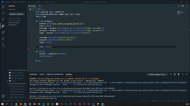The width and height of the screenshot is (190, 106).
Task: Split the editor to the right
Action: coord(183,6)
